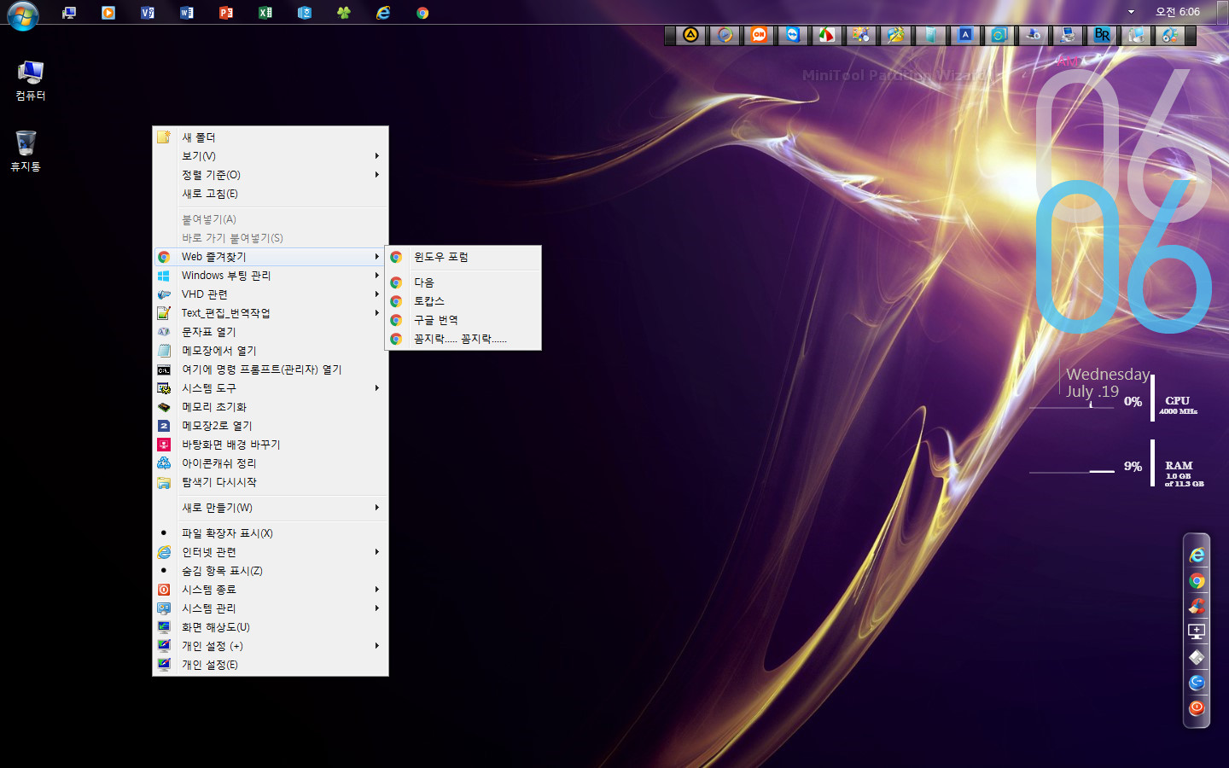The height and width of the screenshot is (768, 1229).
Task: Expand the 정렬 기준(O) submenu arrow
Action: 376,175
